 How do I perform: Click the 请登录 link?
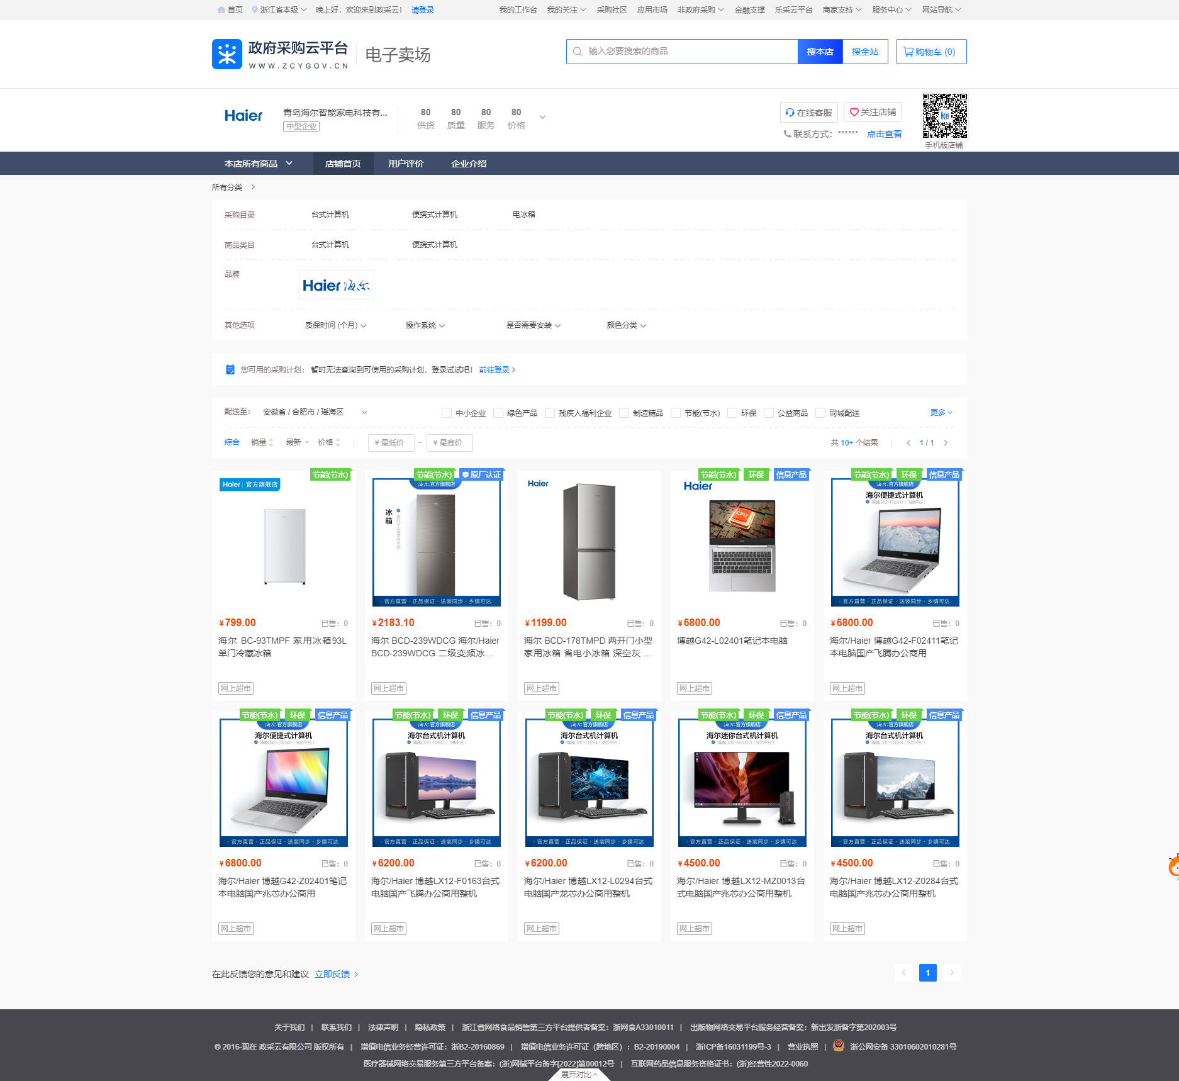[422, 9]
